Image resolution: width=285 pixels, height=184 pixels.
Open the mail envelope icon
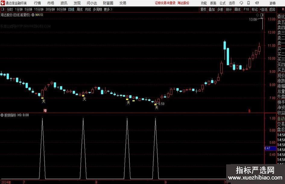257,3
